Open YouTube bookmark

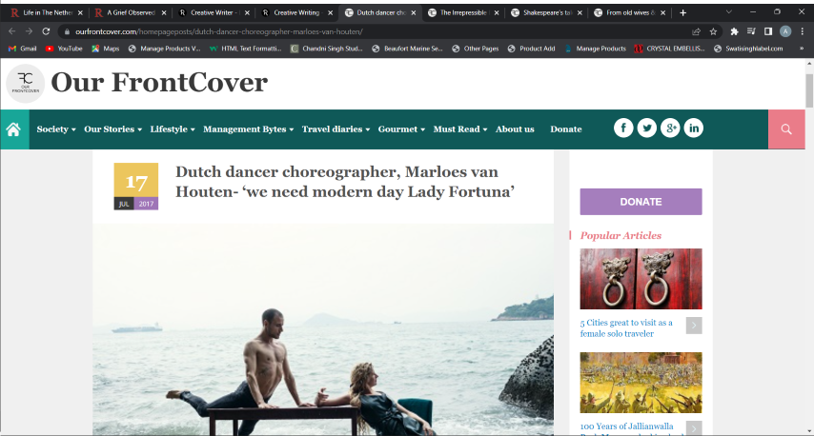pyautogui.click(x=64, y=49)
